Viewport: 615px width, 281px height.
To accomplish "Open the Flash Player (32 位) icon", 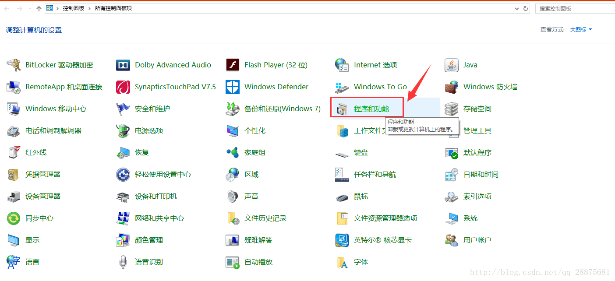I will point(233,65).
